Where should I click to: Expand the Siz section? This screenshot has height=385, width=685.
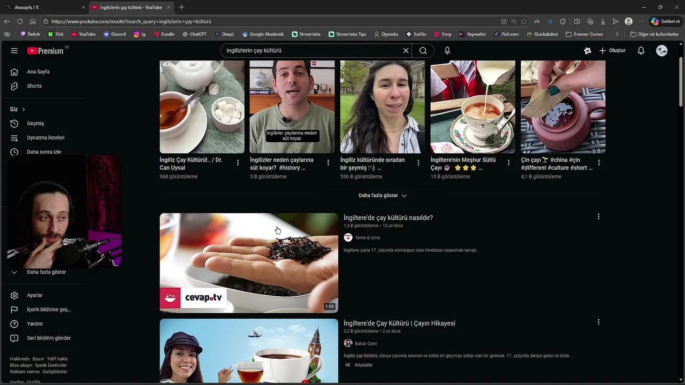(18, 109)
